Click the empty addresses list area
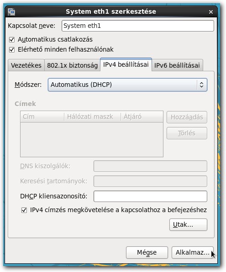The image size is (226, 272). pyautogui.click(x=92, y=139)
